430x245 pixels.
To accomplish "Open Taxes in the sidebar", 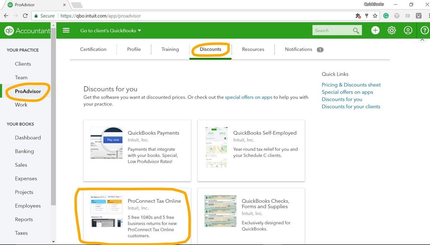I will [21, 233].
